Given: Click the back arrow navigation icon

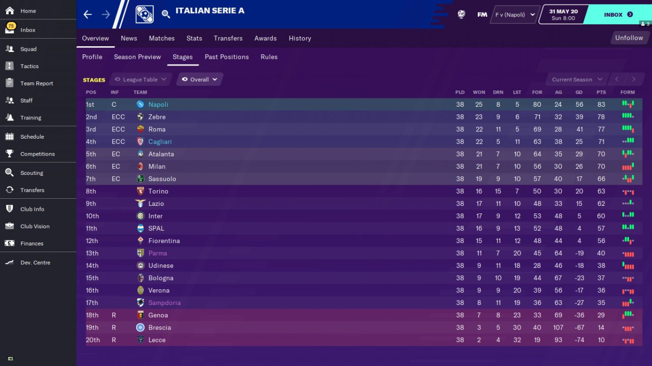Looking at the screenshot, I should coord(88,14).
